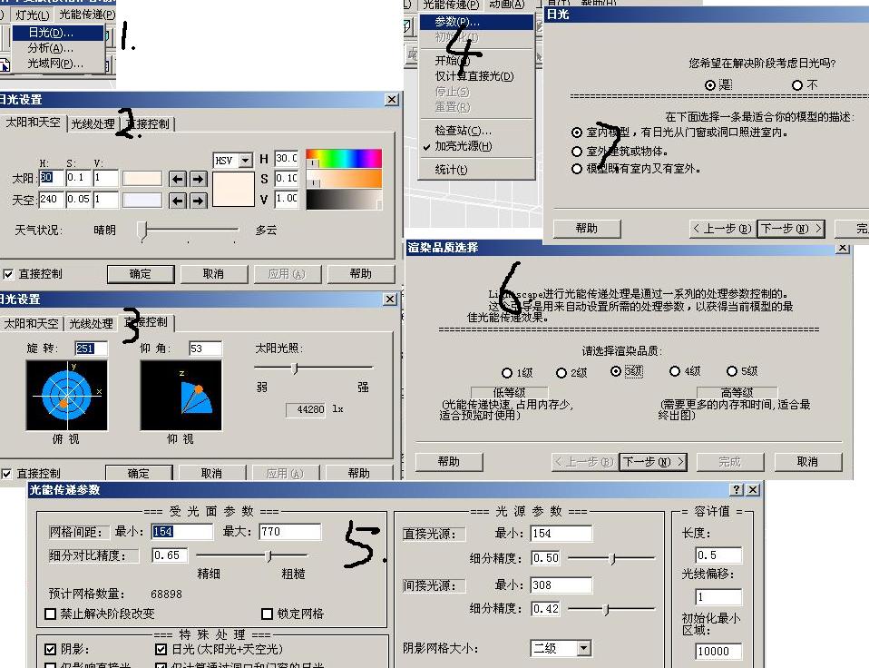Select the 1级 render quality radio
Screen dimensions: 869x668
tap(506, 372)
